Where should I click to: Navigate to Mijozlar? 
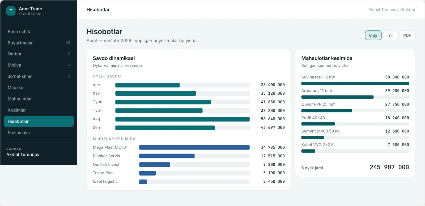click(39, 87)
